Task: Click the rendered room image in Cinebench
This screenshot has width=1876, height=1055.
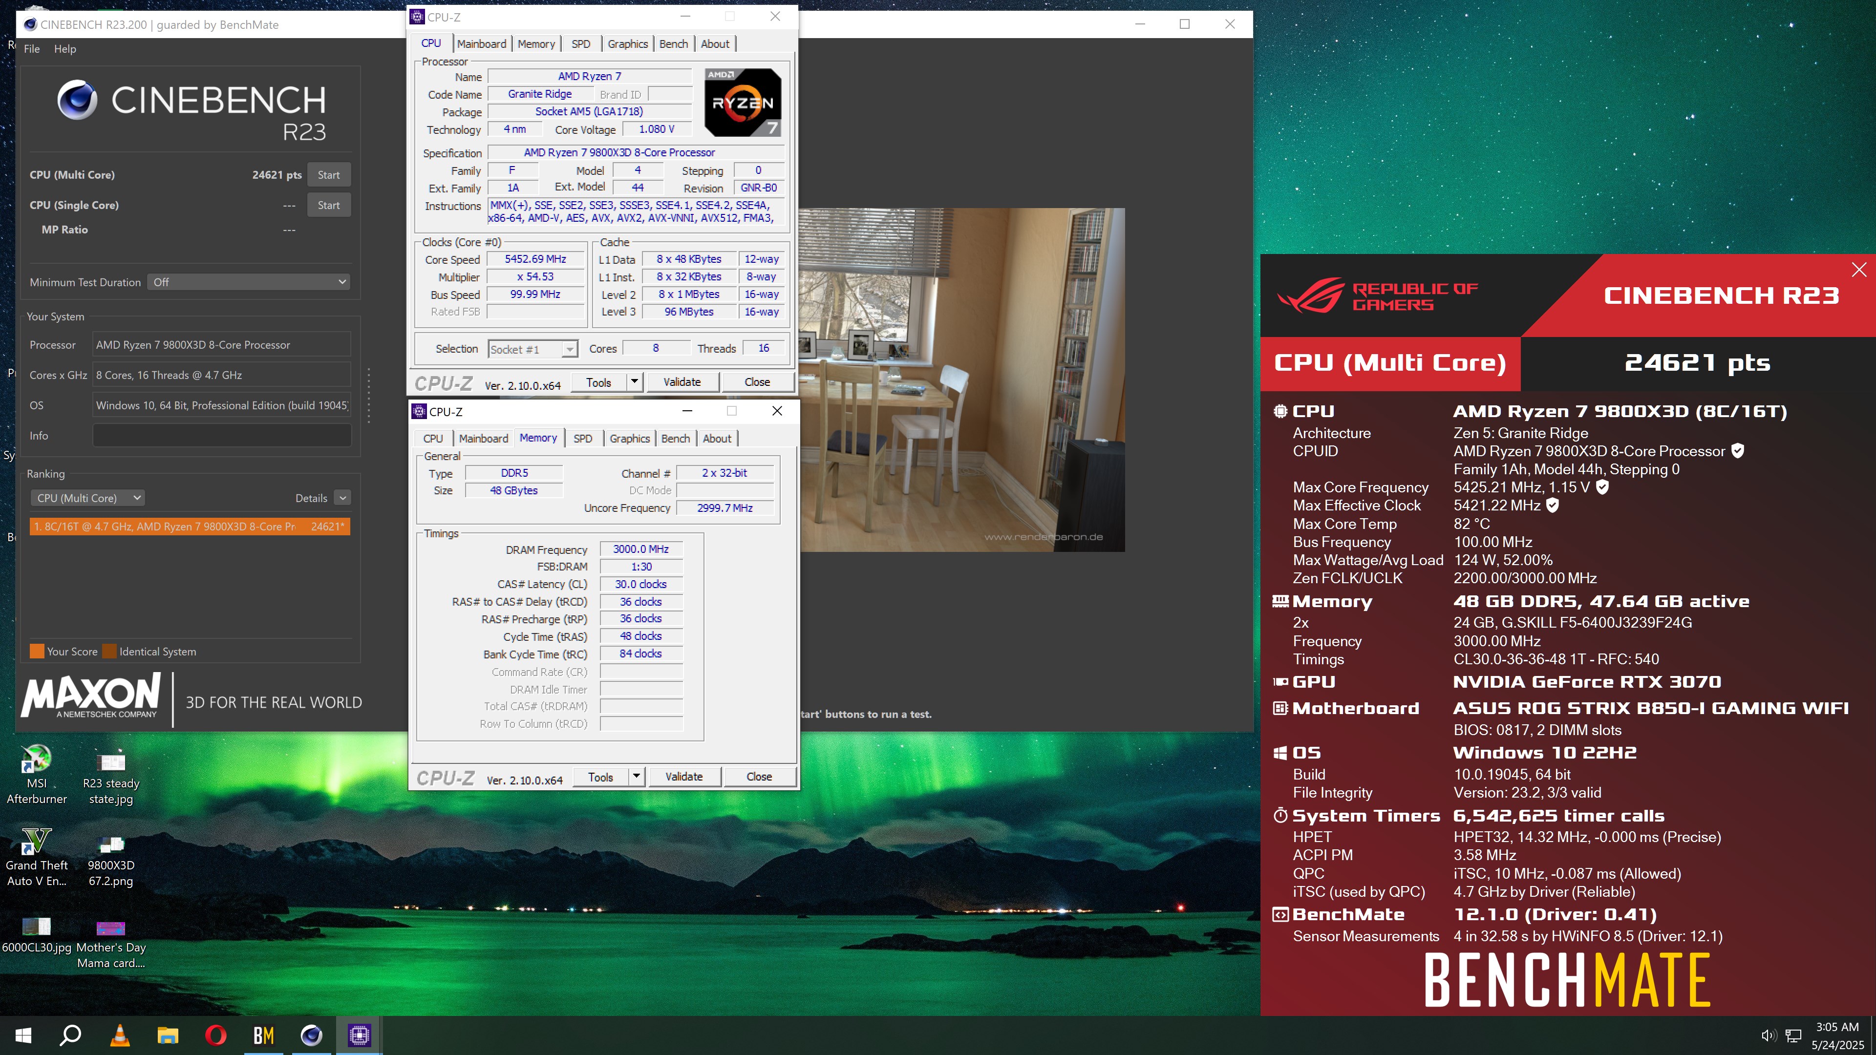Action: point(962,380)
